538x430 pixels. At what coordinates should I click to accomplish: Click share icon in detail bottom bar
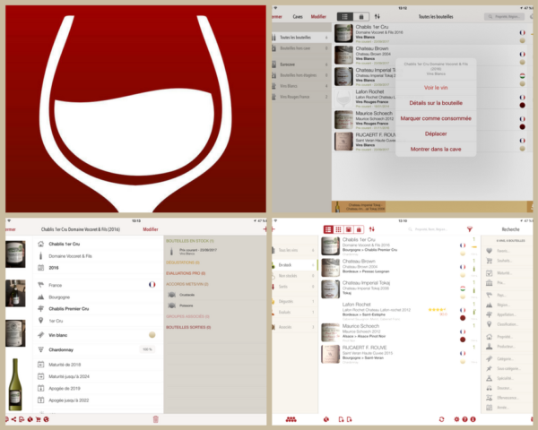click(x=13, y=419)
